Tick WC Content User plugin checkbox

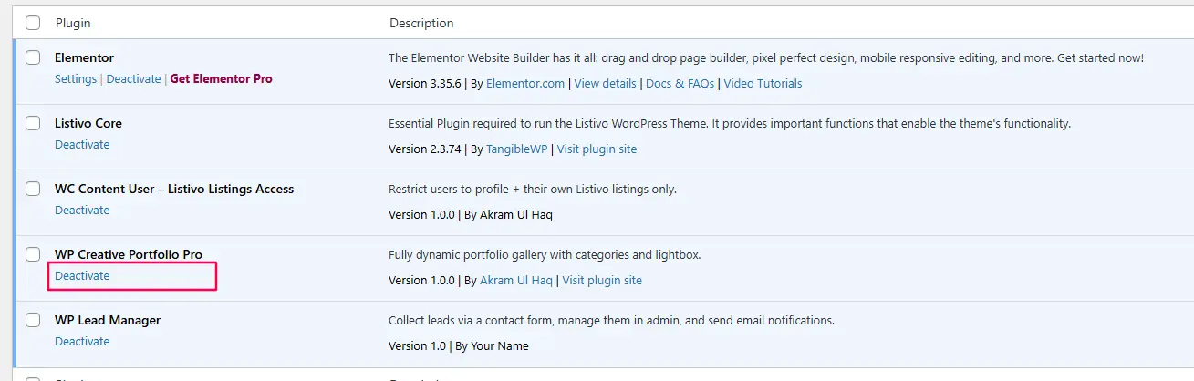point(33,189)
